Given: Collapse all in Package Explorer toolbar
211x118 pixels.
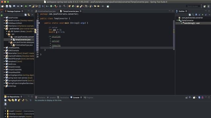Looking at the screenshot, I should [25, 15].
